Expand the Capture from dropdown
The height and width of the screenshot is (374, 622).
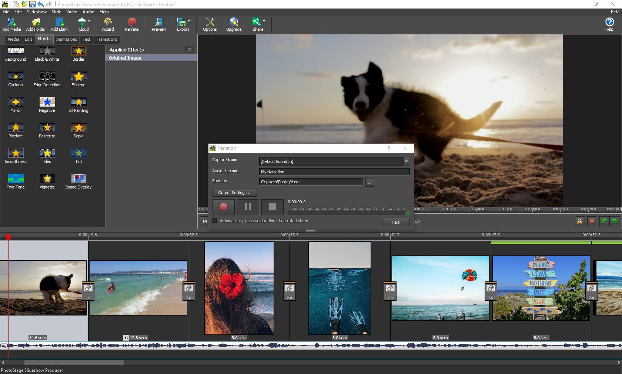pyautogui.click(x=406, y=161)
